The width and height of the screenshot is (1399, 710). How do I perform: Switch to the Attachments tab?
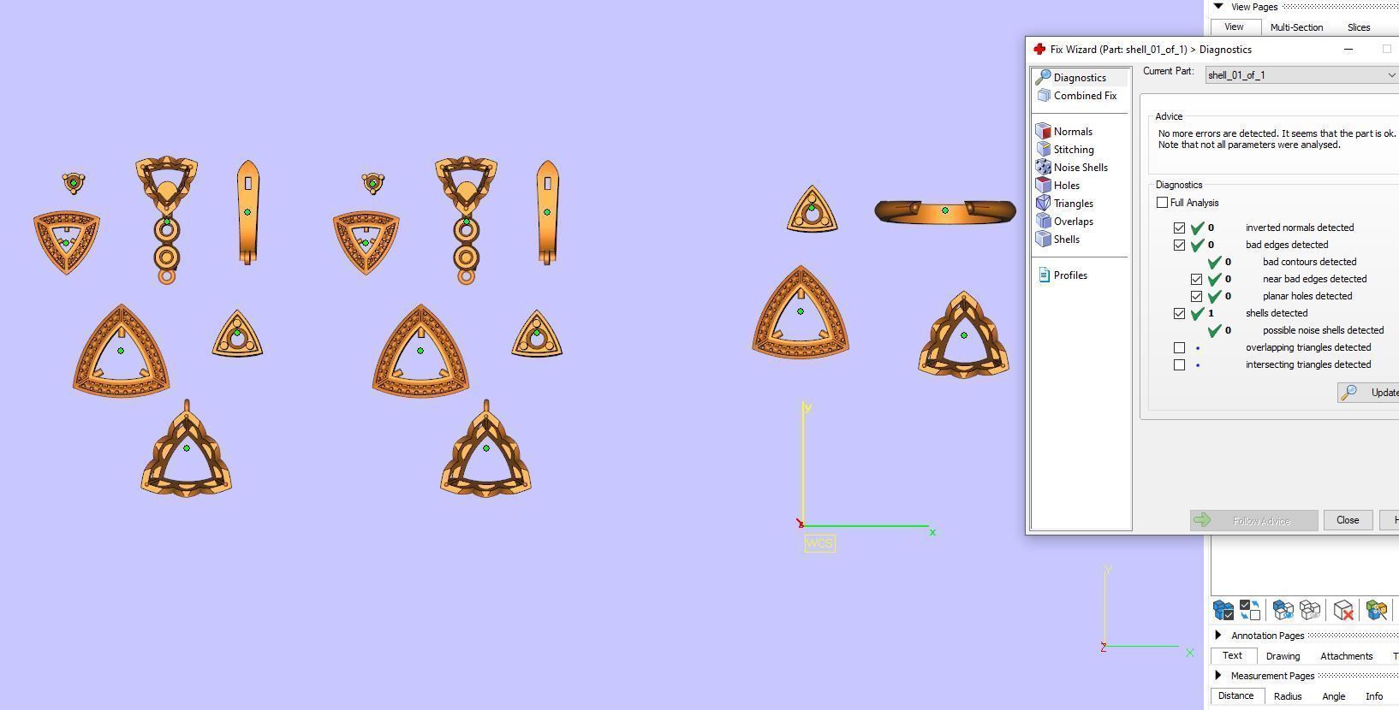click(x=1346, y=656)
